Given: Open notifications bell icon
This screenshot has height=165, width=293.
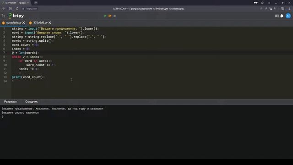Looking at the screenshot, I should (x=282, y=16).
